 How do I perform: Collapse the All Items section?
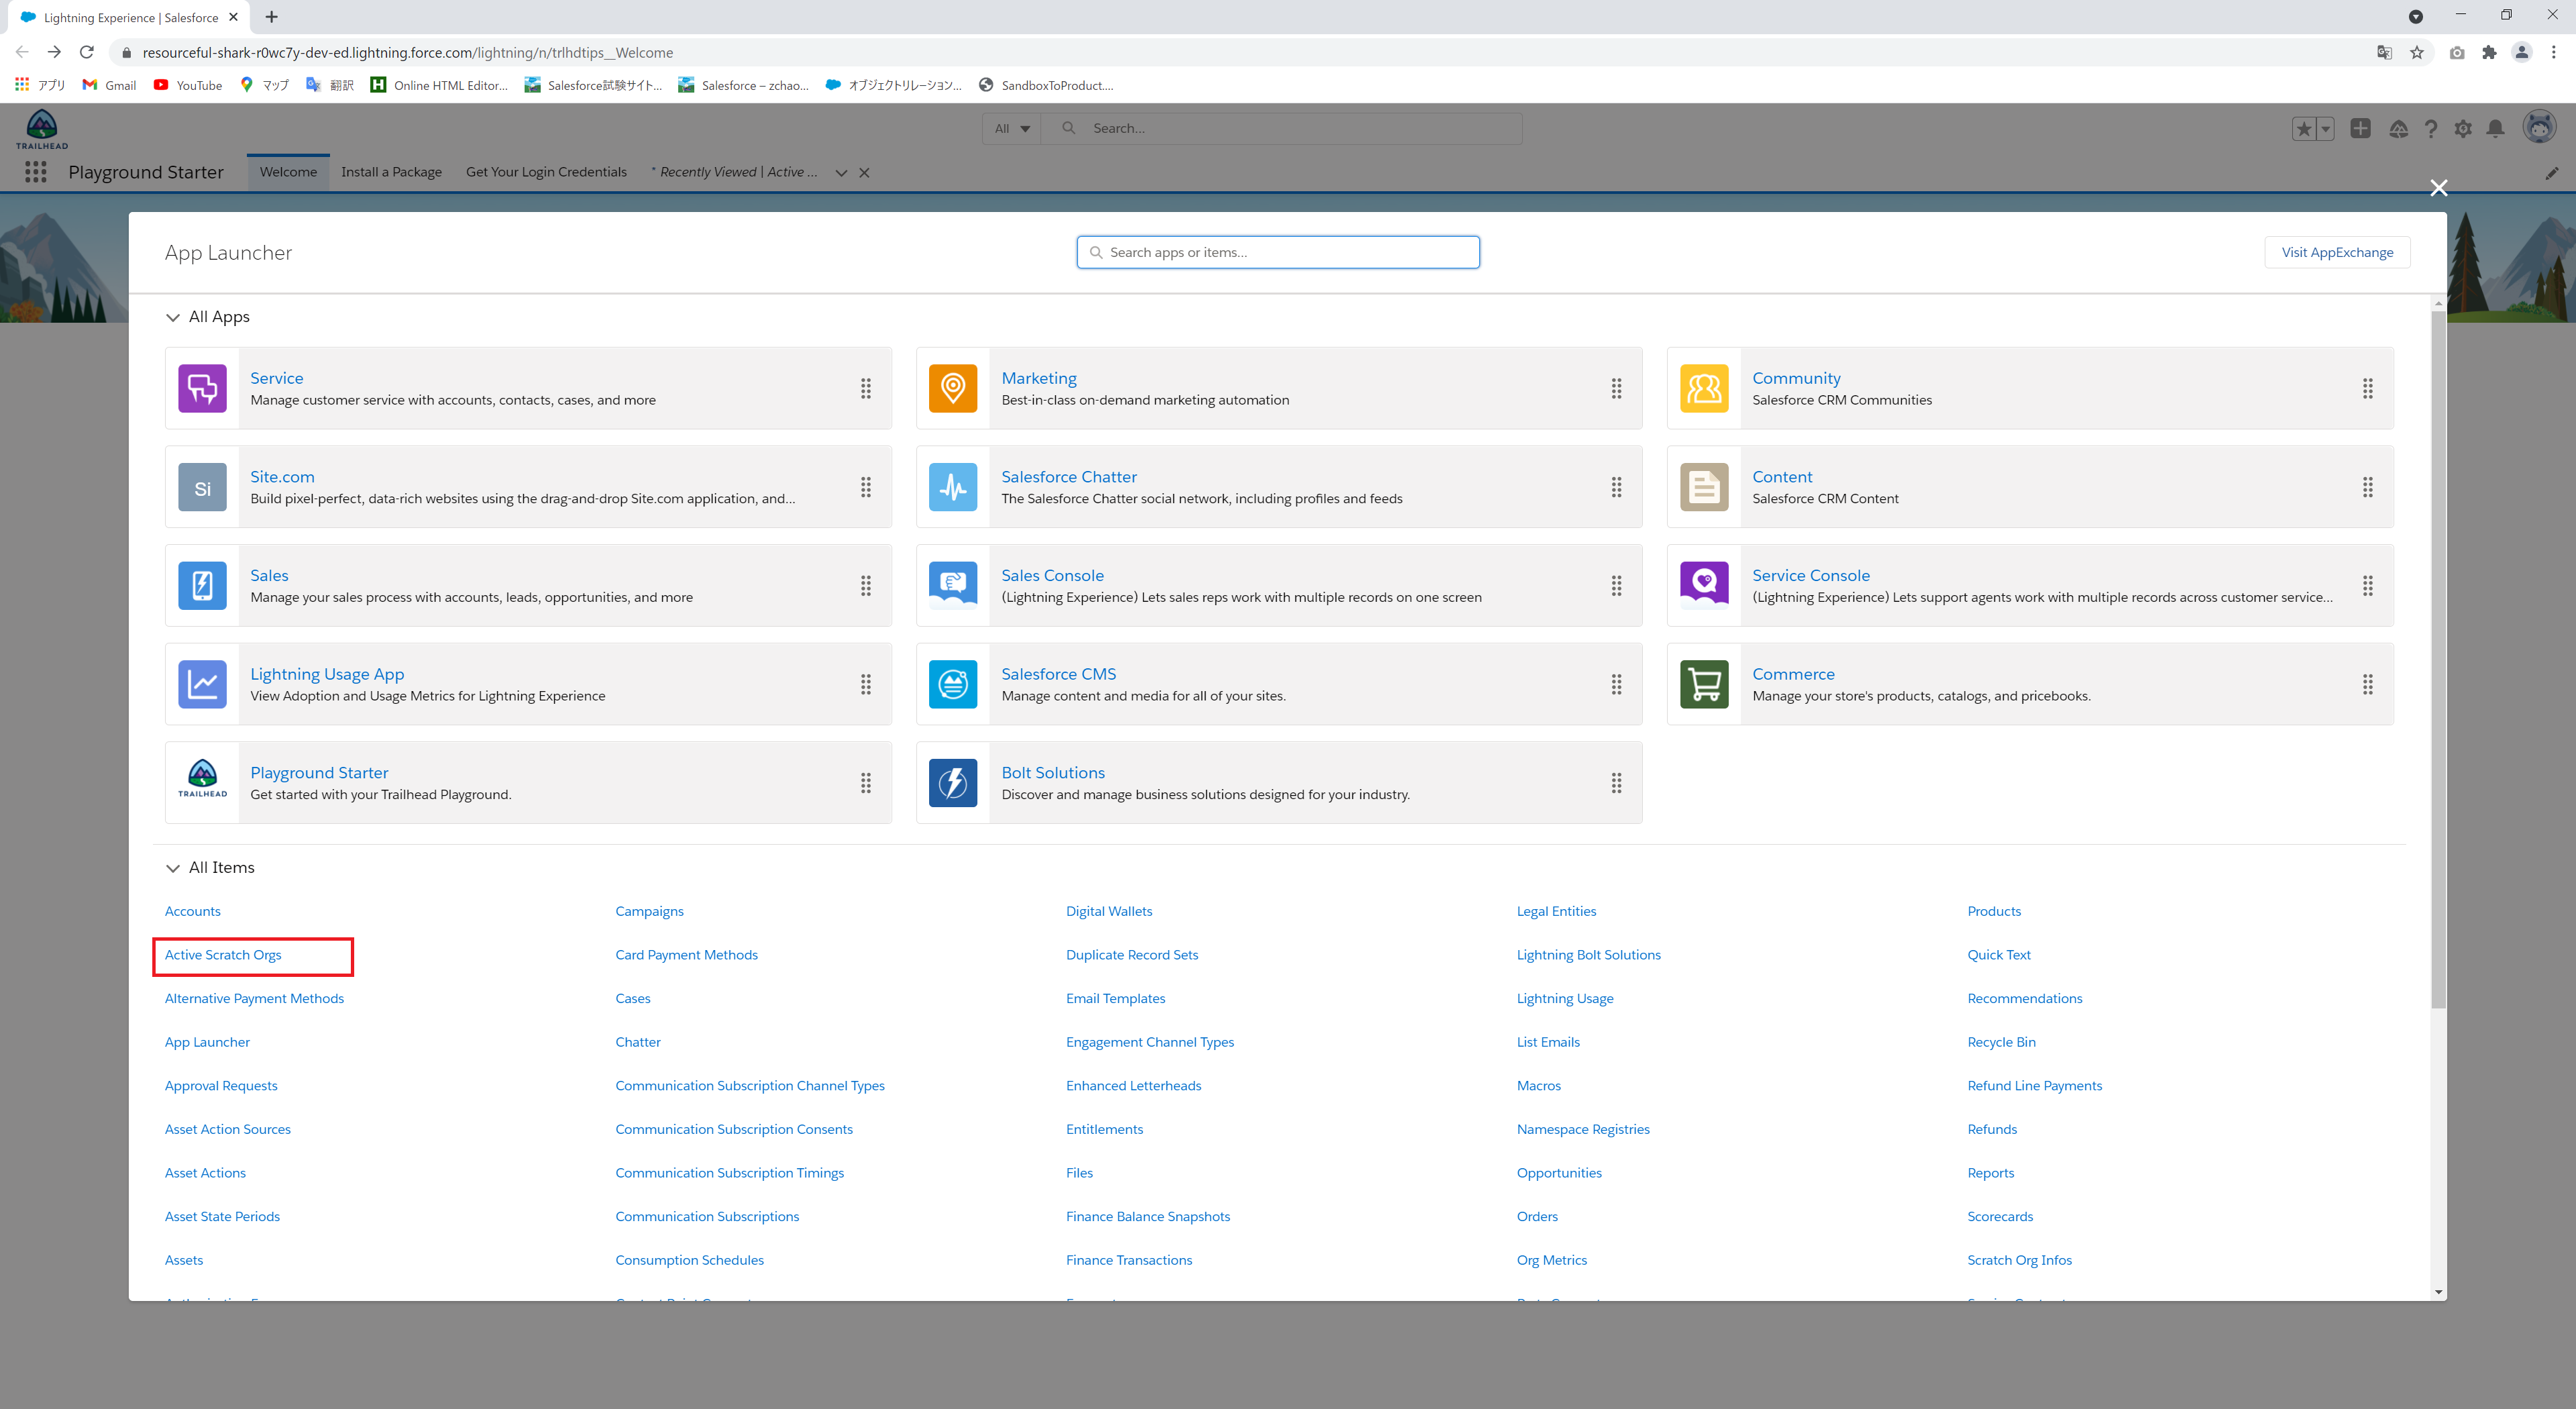(x=173, y=868)
